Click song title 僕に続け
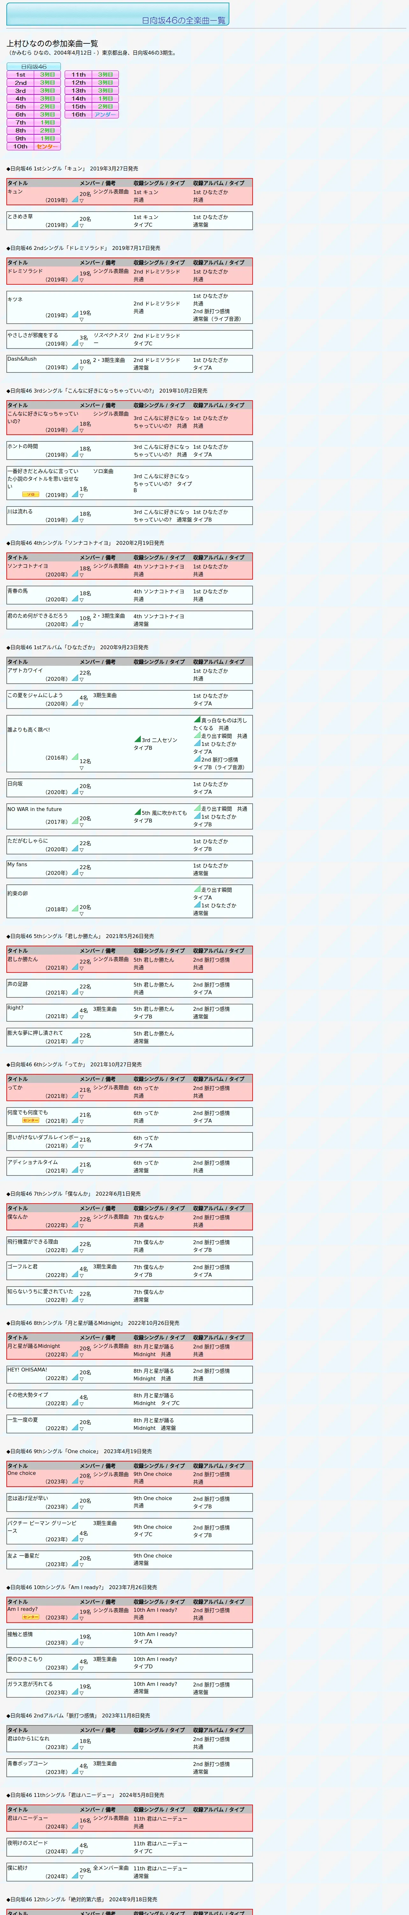 click(17, 1867)
